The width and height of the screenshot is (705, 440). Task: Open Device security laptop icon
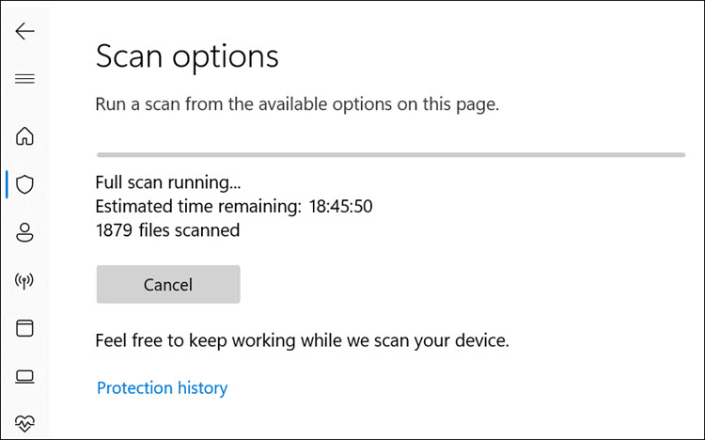[x=24, y=377]
